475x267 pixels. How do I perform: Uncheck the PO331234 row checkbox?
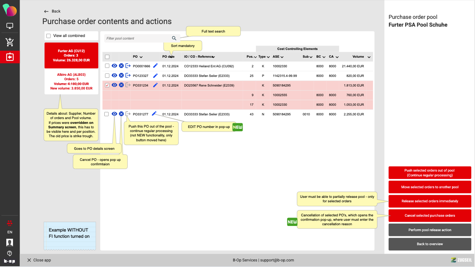click(107, 85)
